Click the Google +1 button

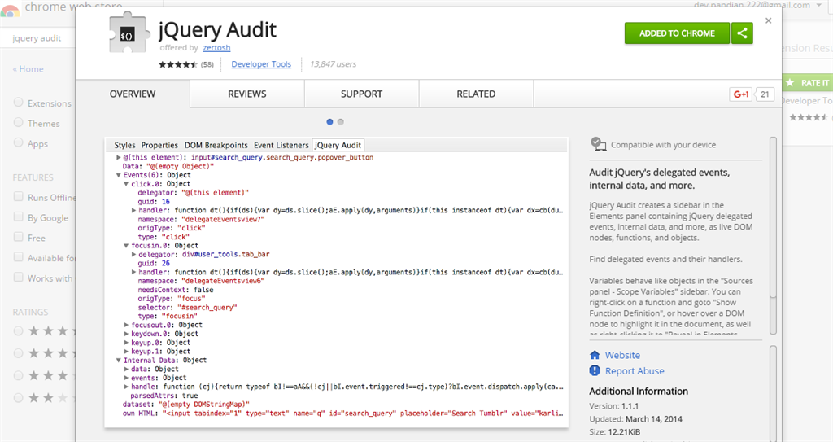[x=741, y=94]
